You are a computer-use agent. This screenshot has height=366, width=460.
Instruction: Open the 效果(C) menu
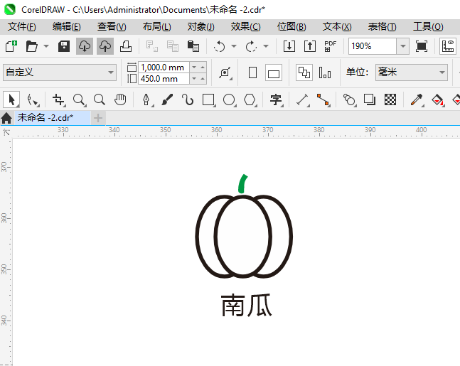coord(245,27)
